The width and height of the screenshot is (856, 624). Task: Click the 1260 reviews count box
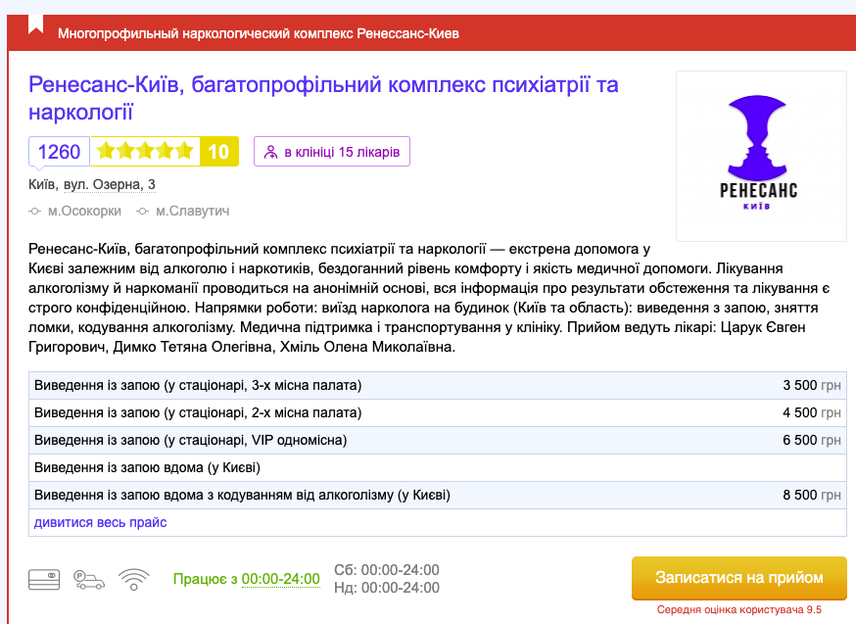point(59,152)
